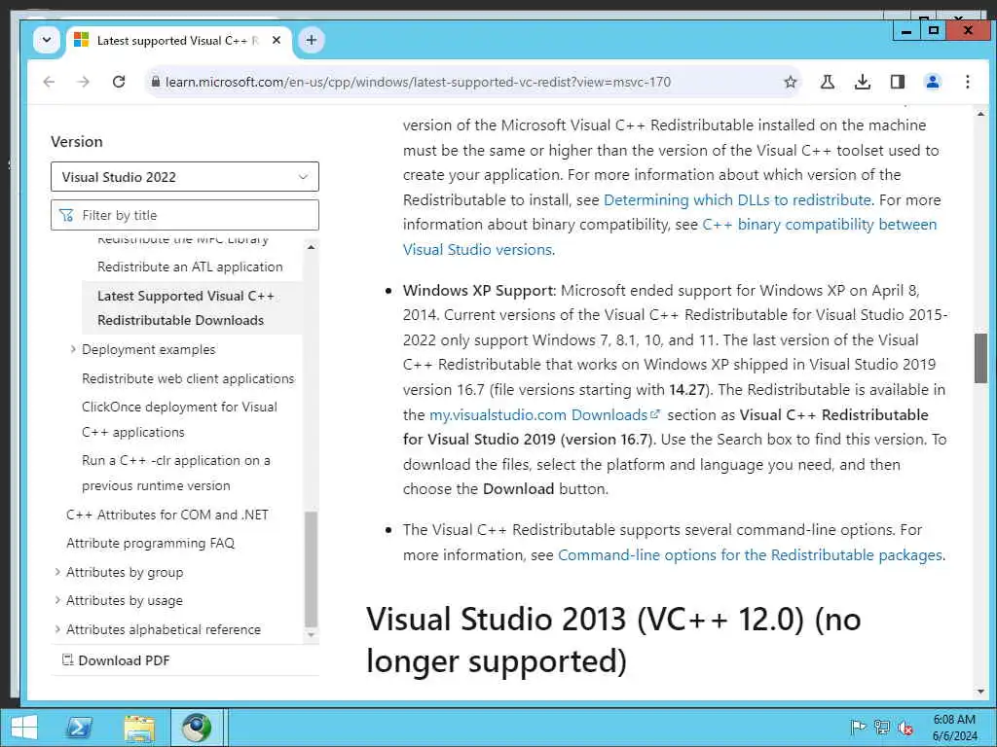The image size is (997, 747).
Task: Toggle the side panel icon
Action: [x=897, y=82]
